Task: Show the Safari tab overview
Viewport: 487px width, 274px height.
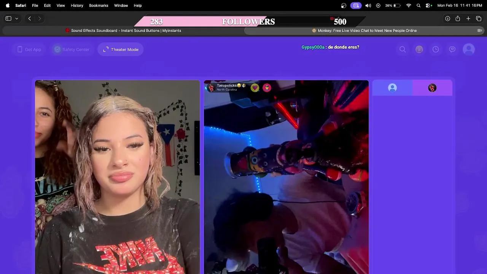Action: 479,19
